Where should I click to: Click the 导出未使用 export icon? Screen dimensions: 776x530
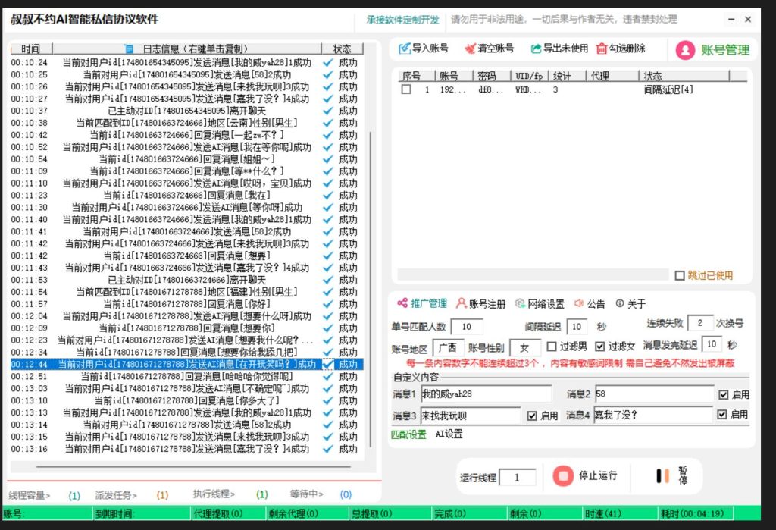pos(536,49)
